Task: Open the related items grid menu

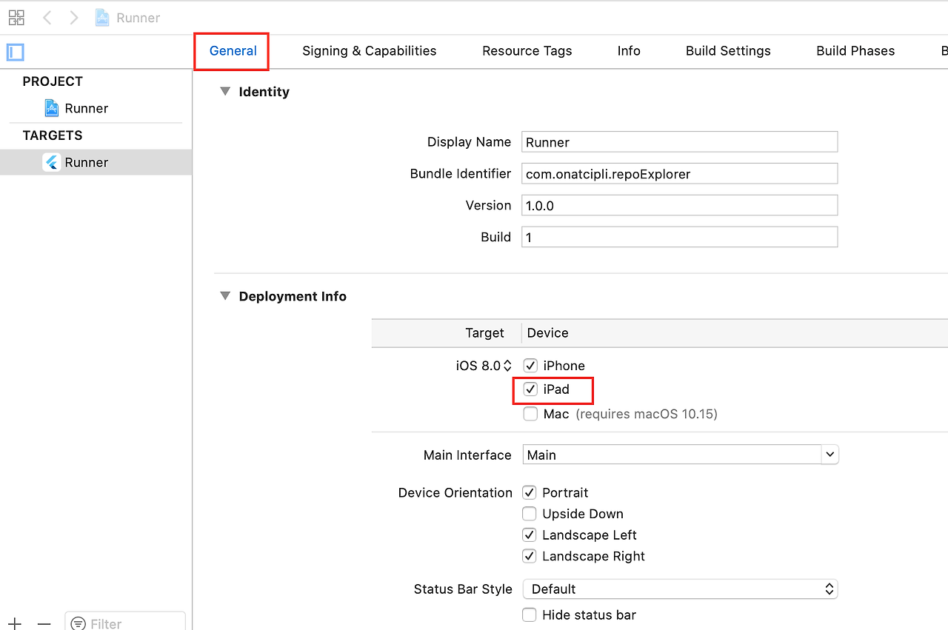Action: point(16,18)
